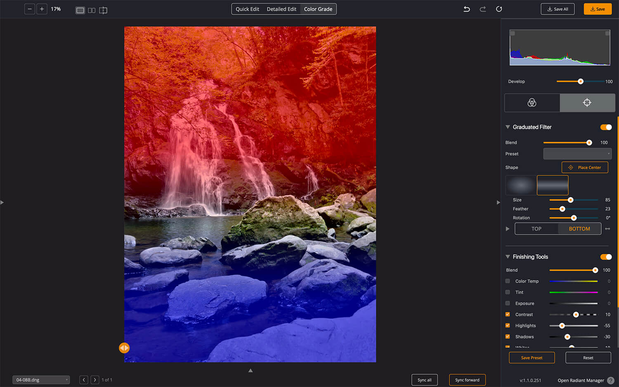Click the orange before/after split handle
The width and height of the screenshot is (619, 387).
tap(124, 348)
